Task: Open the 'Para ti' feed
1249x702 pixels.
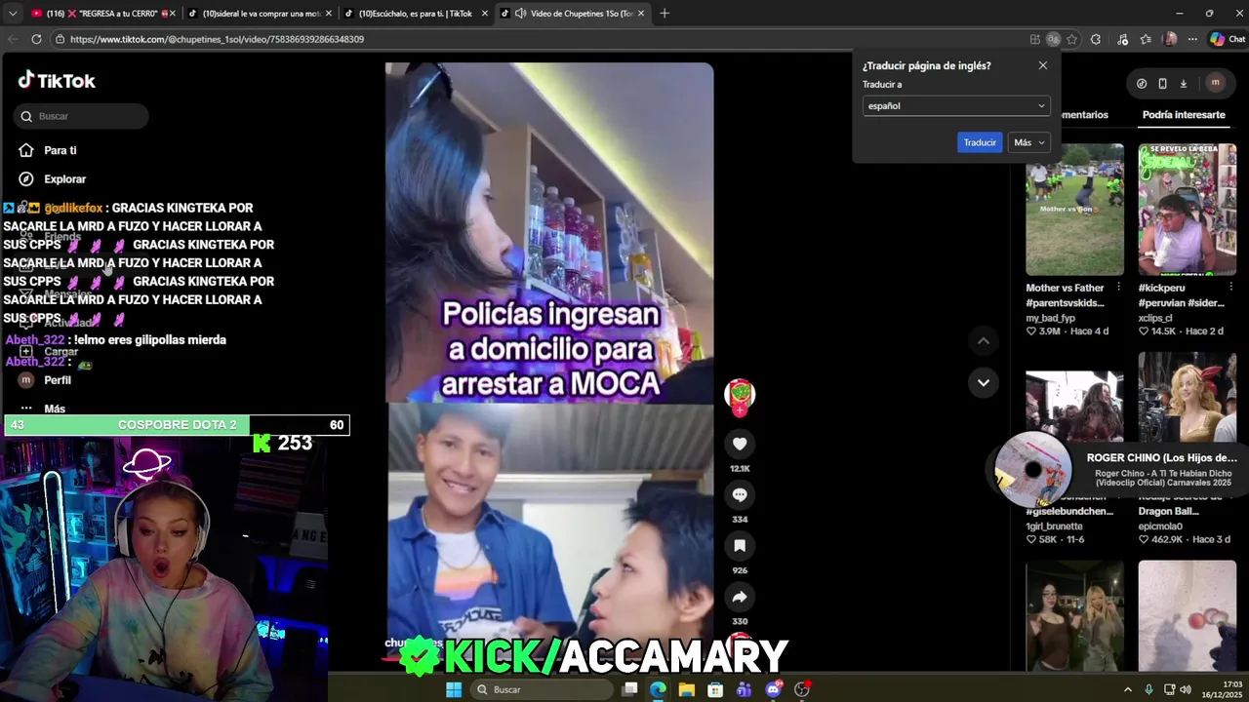Action: tap(60, 150)
